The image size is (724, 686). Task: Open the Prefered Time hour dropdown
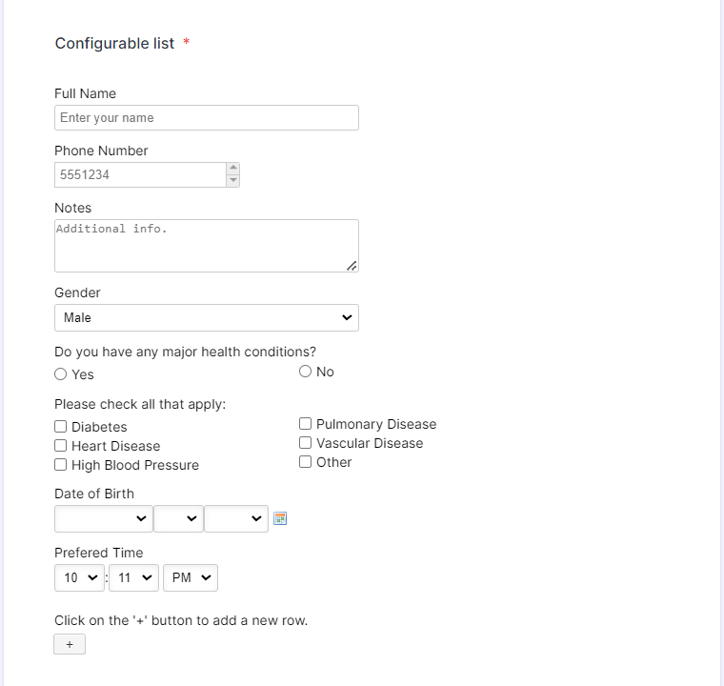click(x=80, y=577)
